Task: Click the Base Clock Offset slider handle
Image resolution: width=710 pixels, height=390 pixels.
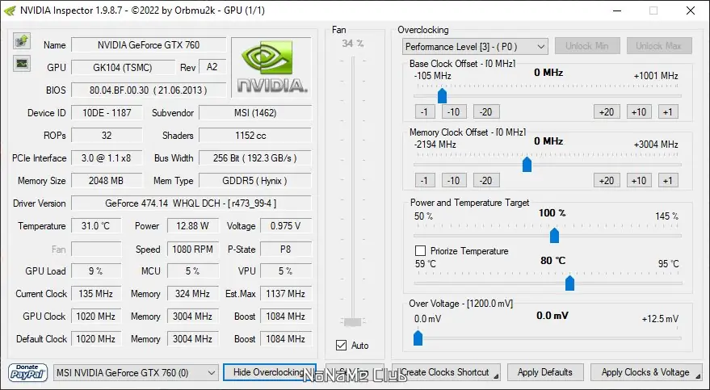Action: [442, 95]
